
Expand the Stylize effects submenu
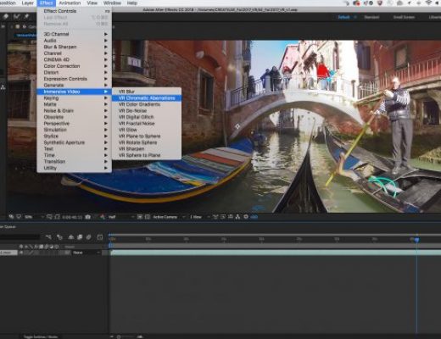(x=74, y=136)
